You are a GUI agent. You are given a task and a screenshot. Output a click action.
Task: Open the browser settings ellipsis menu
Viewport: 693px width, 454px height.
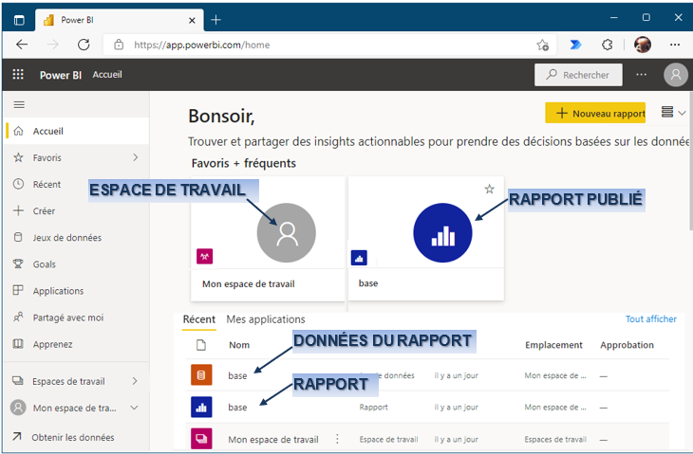[x=674, y=45]
